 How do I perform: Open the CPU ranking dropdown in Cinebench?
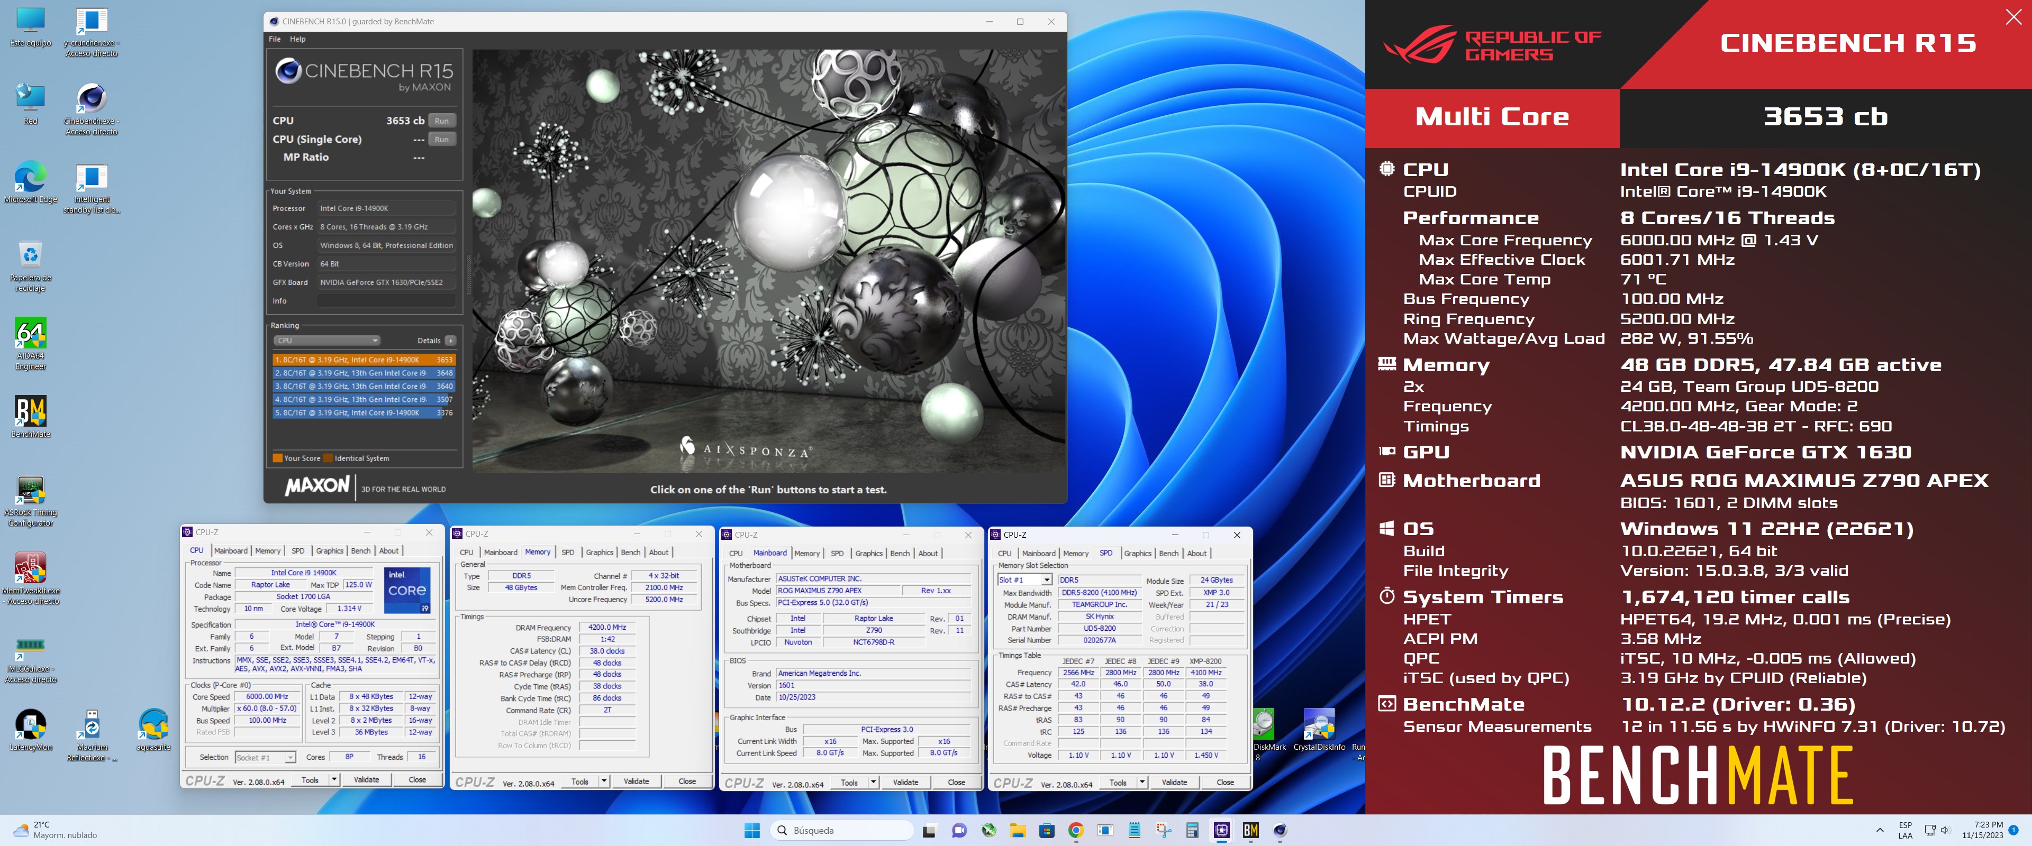click(x=328, y=341)
